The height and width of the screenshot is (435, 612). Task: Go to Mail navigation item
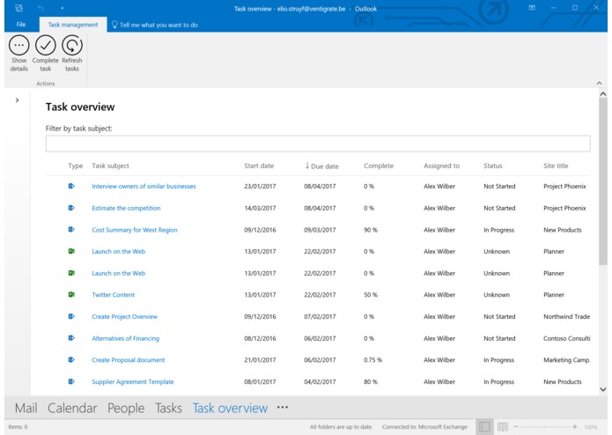[26, 408]
